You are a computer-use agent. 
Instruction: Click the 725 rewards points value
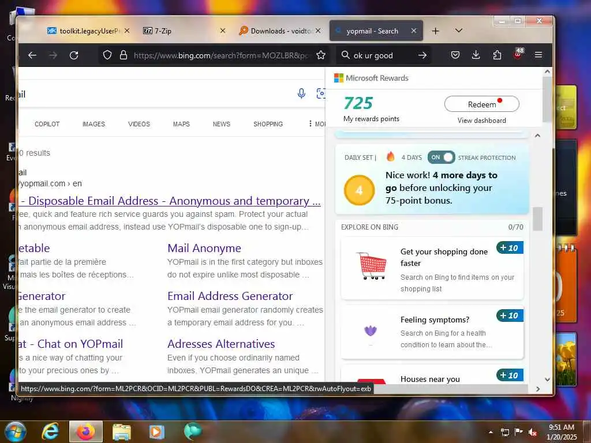coord(358,103)
